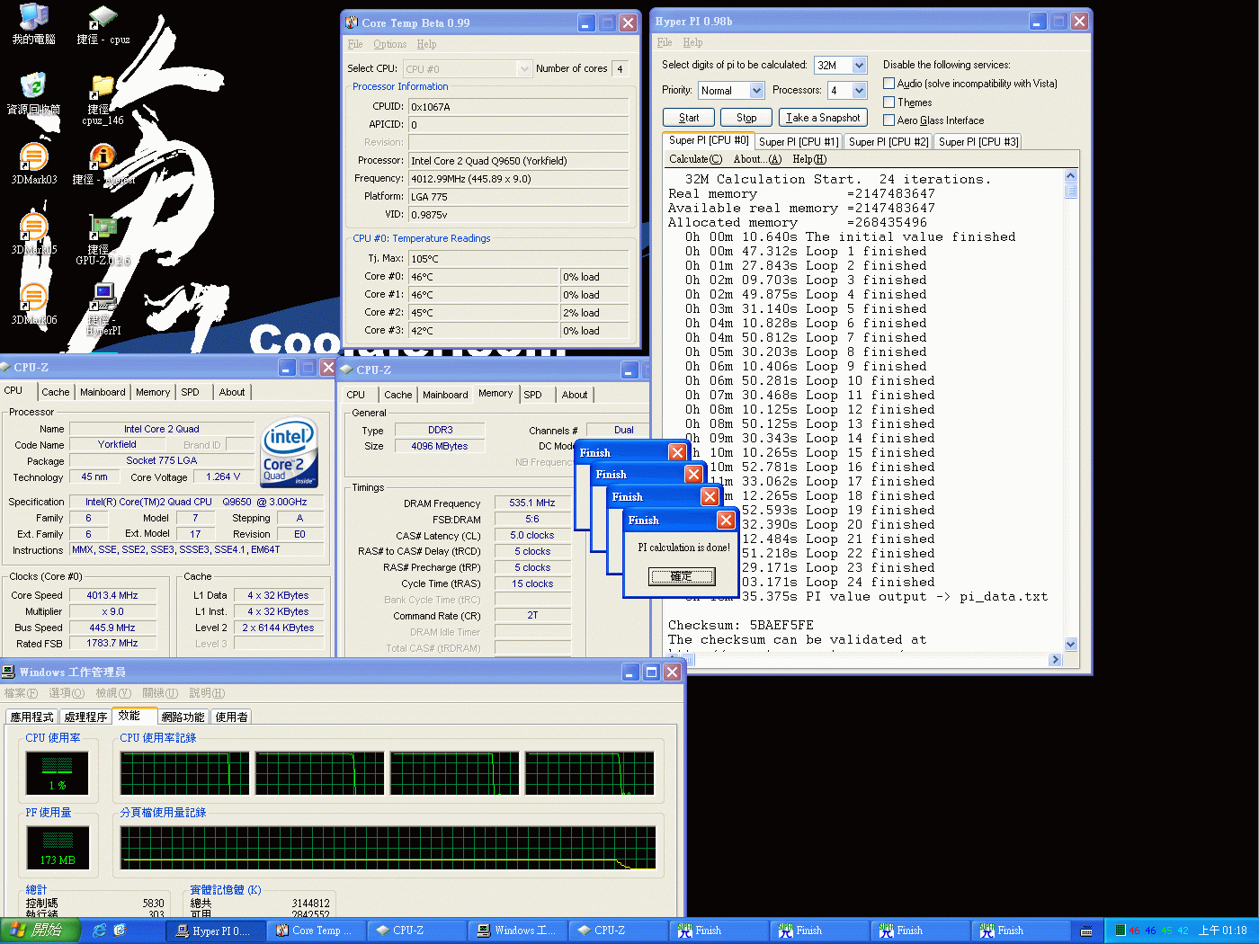Open the cpuz_146 folder shortcut

[x=103, y=88]
